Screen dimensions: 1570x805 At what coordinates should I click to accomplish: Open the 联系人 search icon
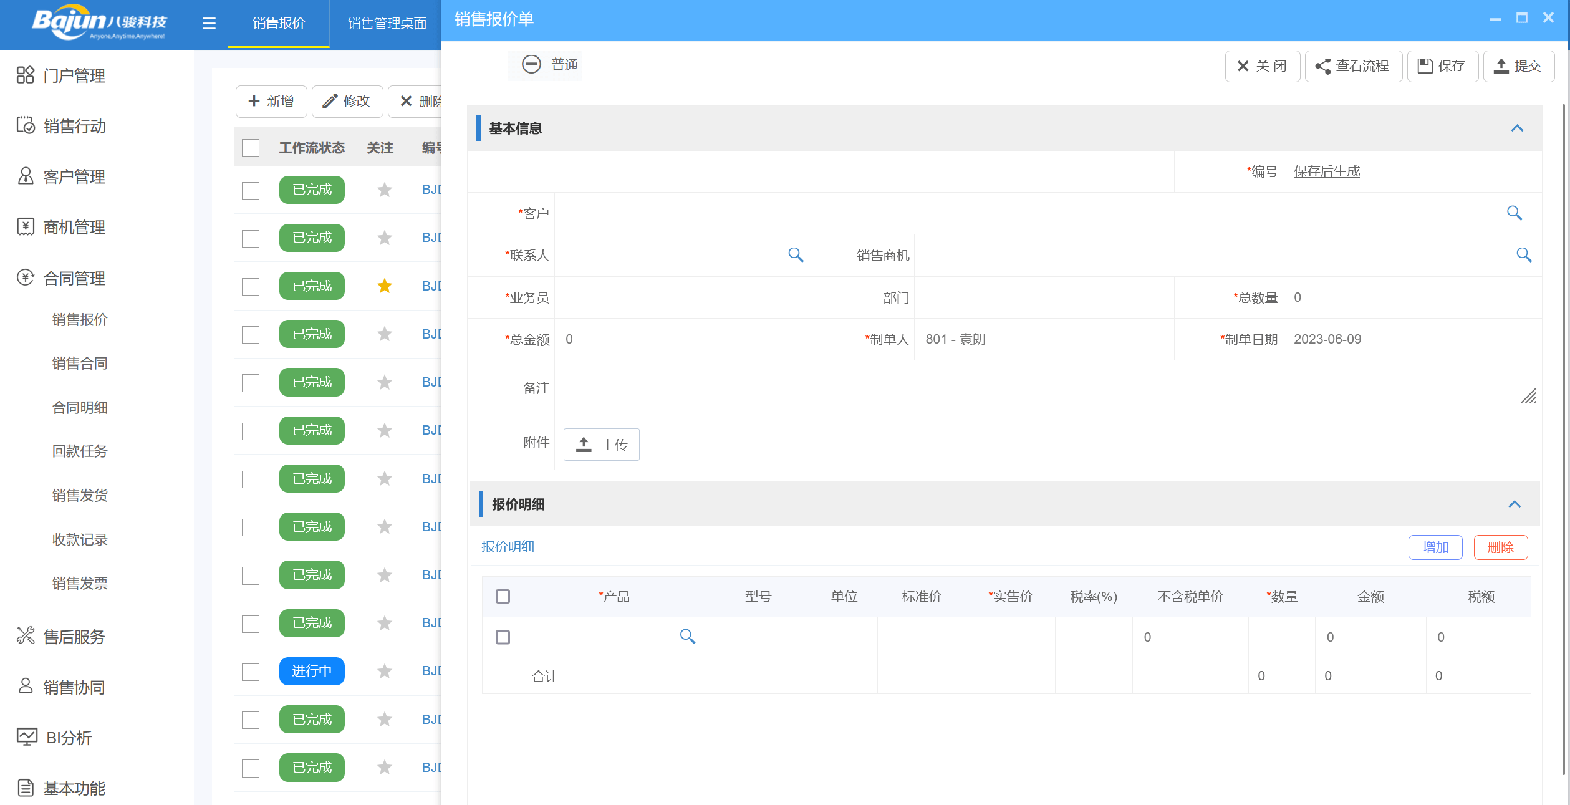tap(796, 255)
